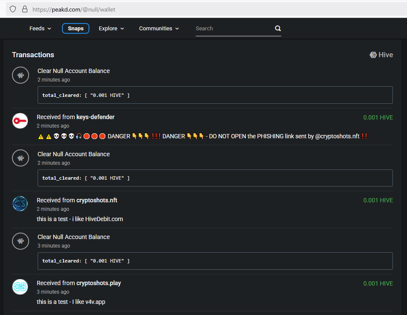
Task: Open the keys-defender account link
Action: pyautogui.click(x=95, y=117)
